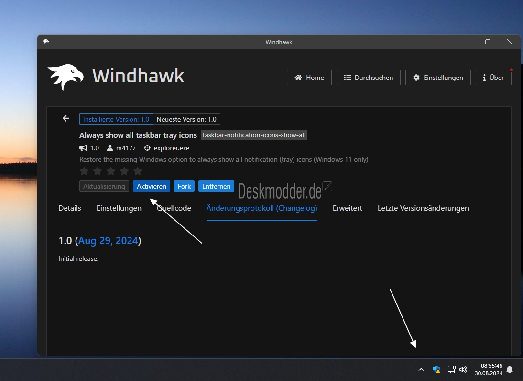Click the greyed-out Aktualisierung button
This screenshot has width=523, height=381.
[104, 186]
